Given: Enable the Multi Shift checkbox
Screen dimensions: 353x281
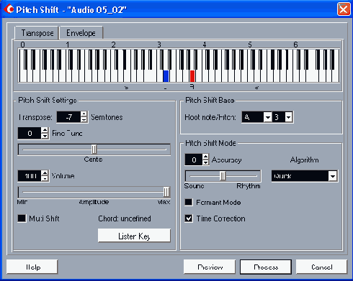Looking at the screenshot, I should pos(22,218).
